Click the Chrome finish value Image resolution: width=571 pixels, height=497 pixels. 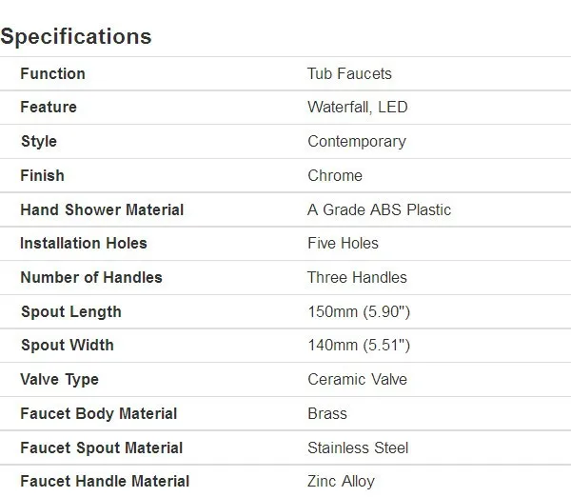335,175
